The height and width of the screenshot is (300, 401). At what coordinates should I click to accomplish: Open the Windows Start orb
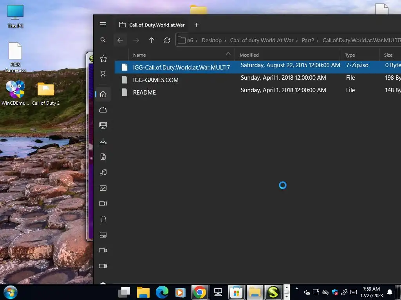[11, 292]
